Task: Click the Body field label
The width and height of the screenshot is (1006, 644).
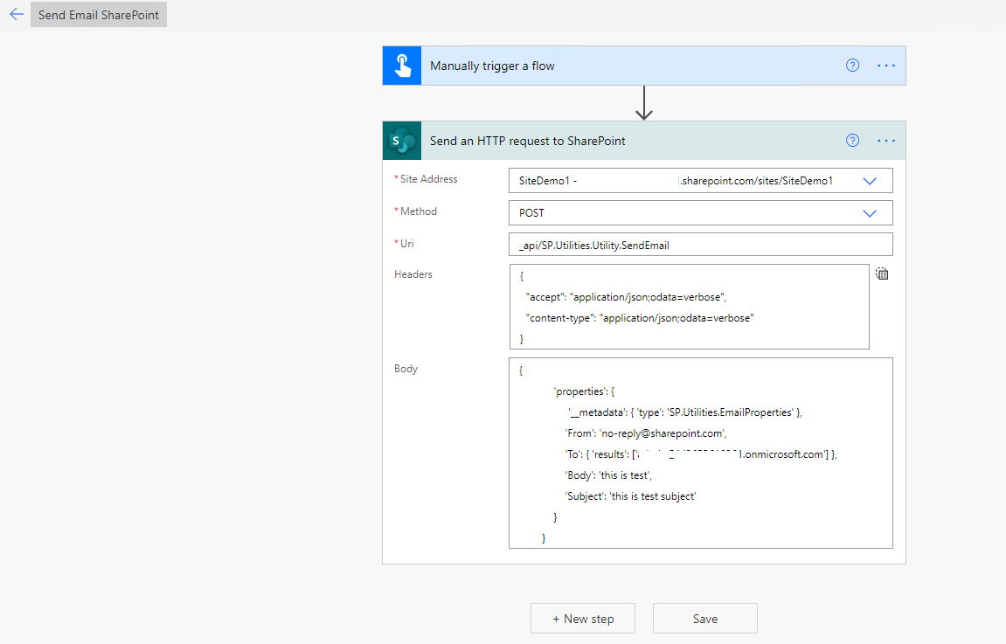Action: point(406,368)
